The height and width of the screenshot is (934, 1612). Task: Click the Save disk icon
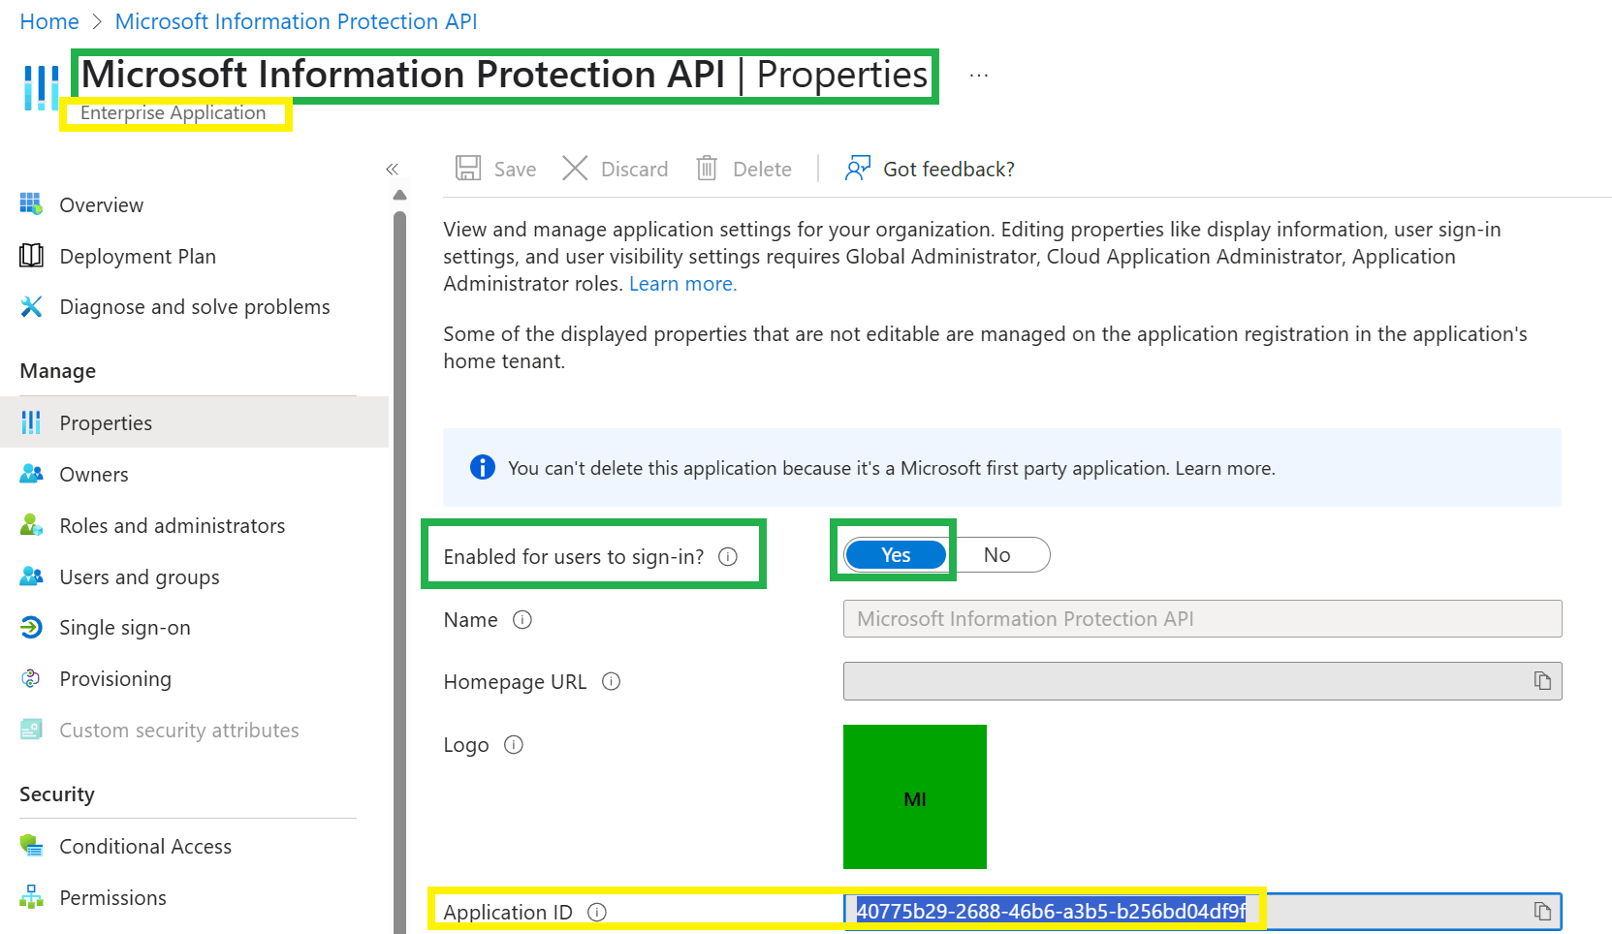coord(468,169)
